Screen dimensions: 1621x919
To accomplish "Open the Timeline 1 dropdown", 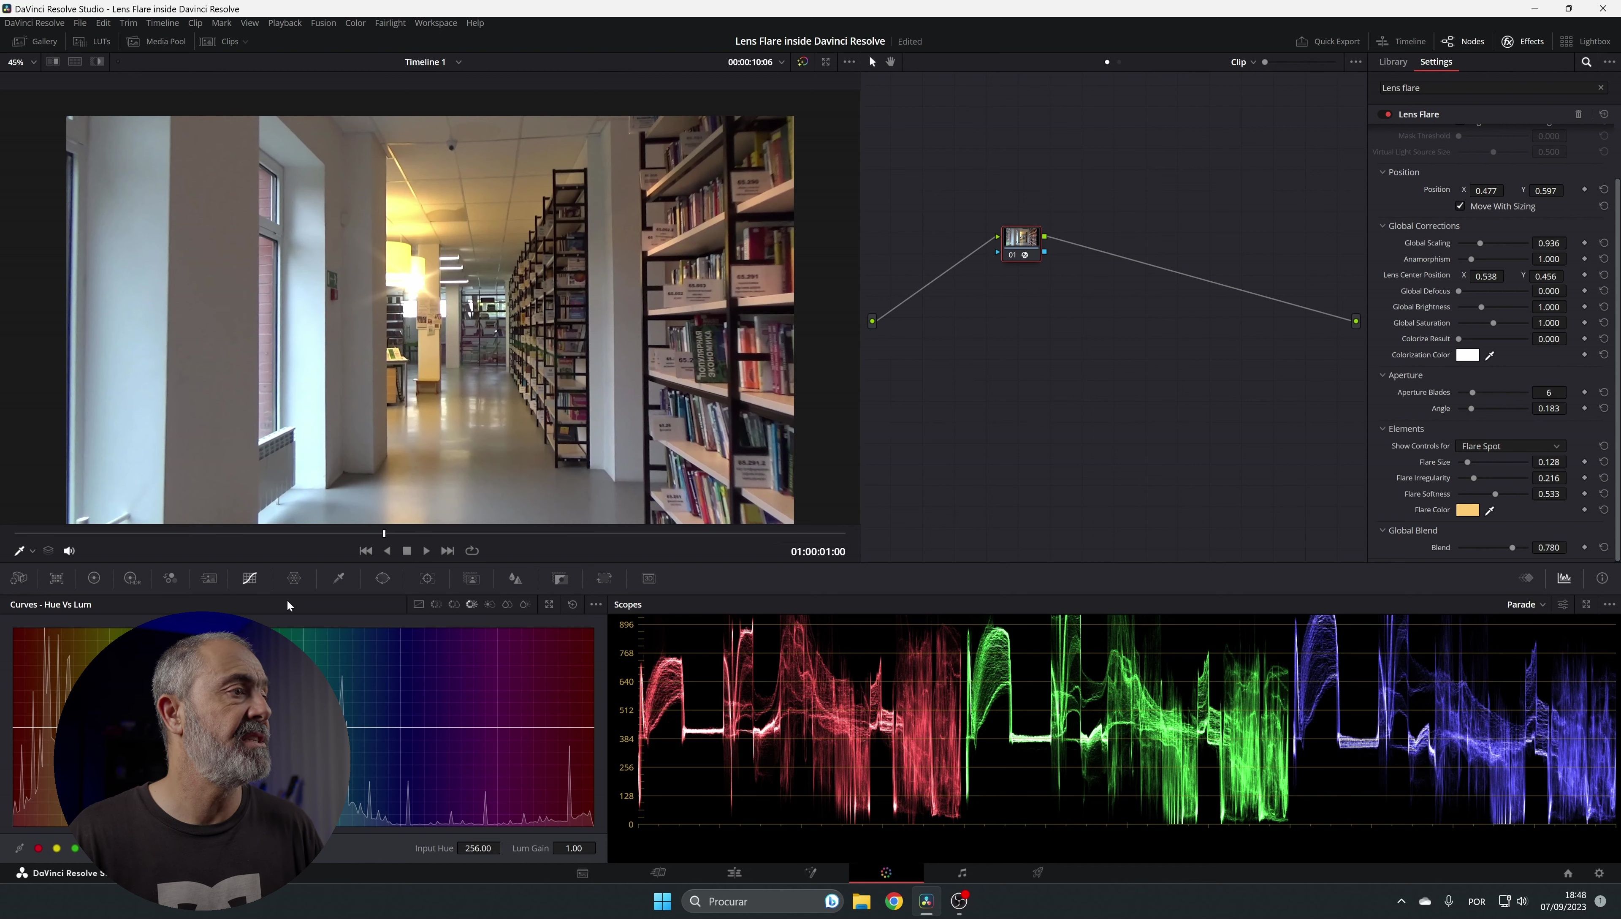I will coord(433,62).
